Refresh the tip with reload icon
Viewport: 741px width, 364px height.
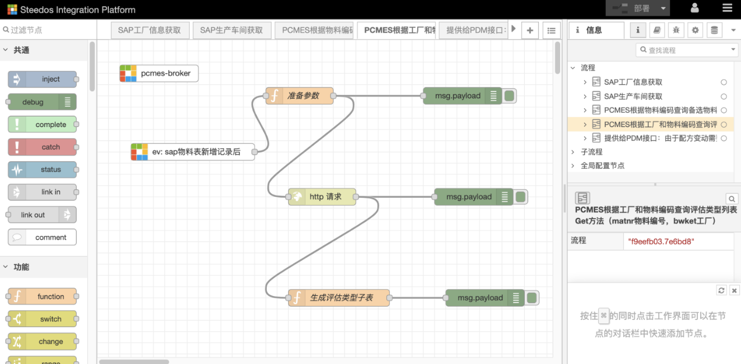[721, 290]
